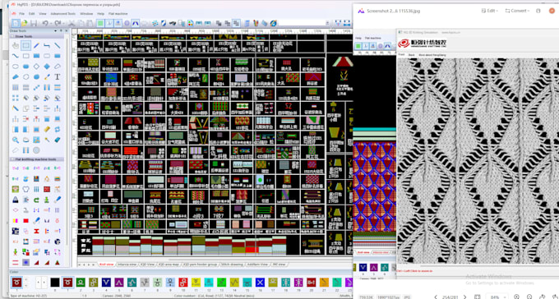Click the Redo arrow icon
The width and height of the screenshot is (559, 299).
pos(57,24)
